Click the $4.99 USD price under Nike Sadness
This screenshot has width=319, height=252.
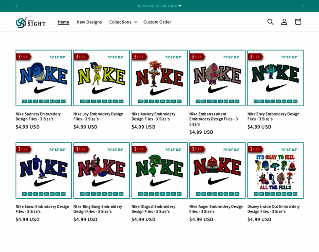[28, 127]
